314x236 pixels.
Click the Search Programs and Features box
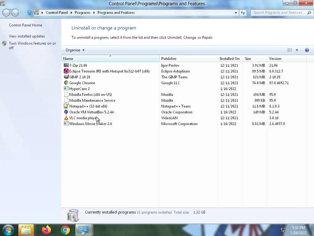pos(278,13)
